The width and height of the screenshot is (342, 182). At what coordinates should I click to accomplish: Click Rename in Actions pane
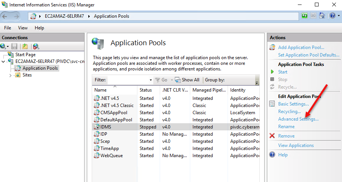286,127
